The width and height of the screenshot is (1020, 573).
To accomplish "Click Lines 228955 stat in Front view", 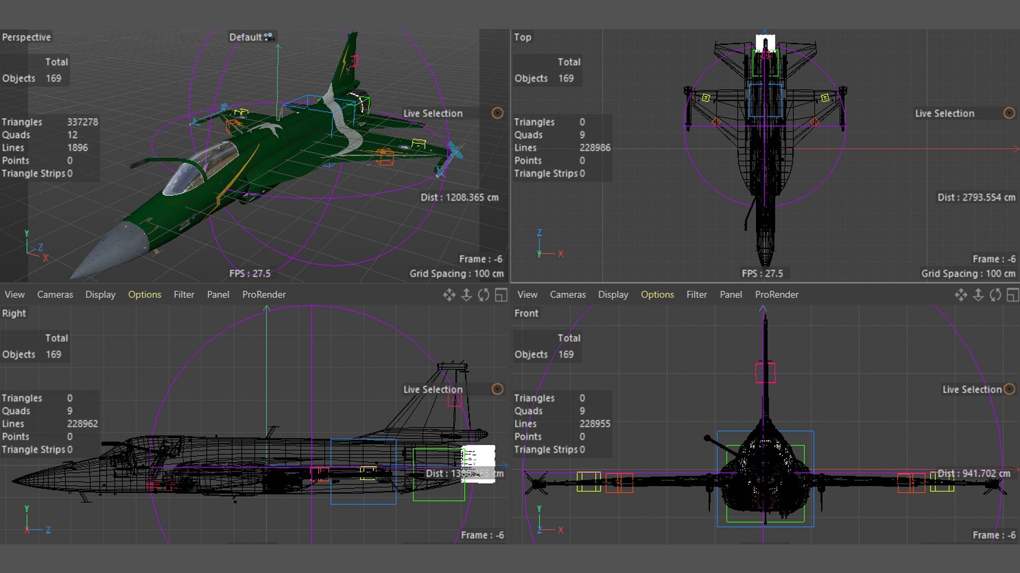I will [x=562, y=423].
